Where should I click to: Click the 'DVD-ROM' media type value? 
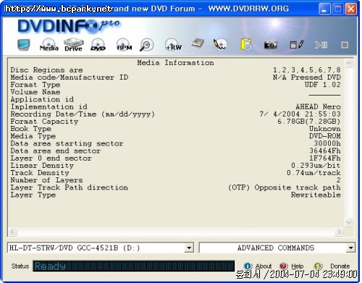(x=325, y=136)
